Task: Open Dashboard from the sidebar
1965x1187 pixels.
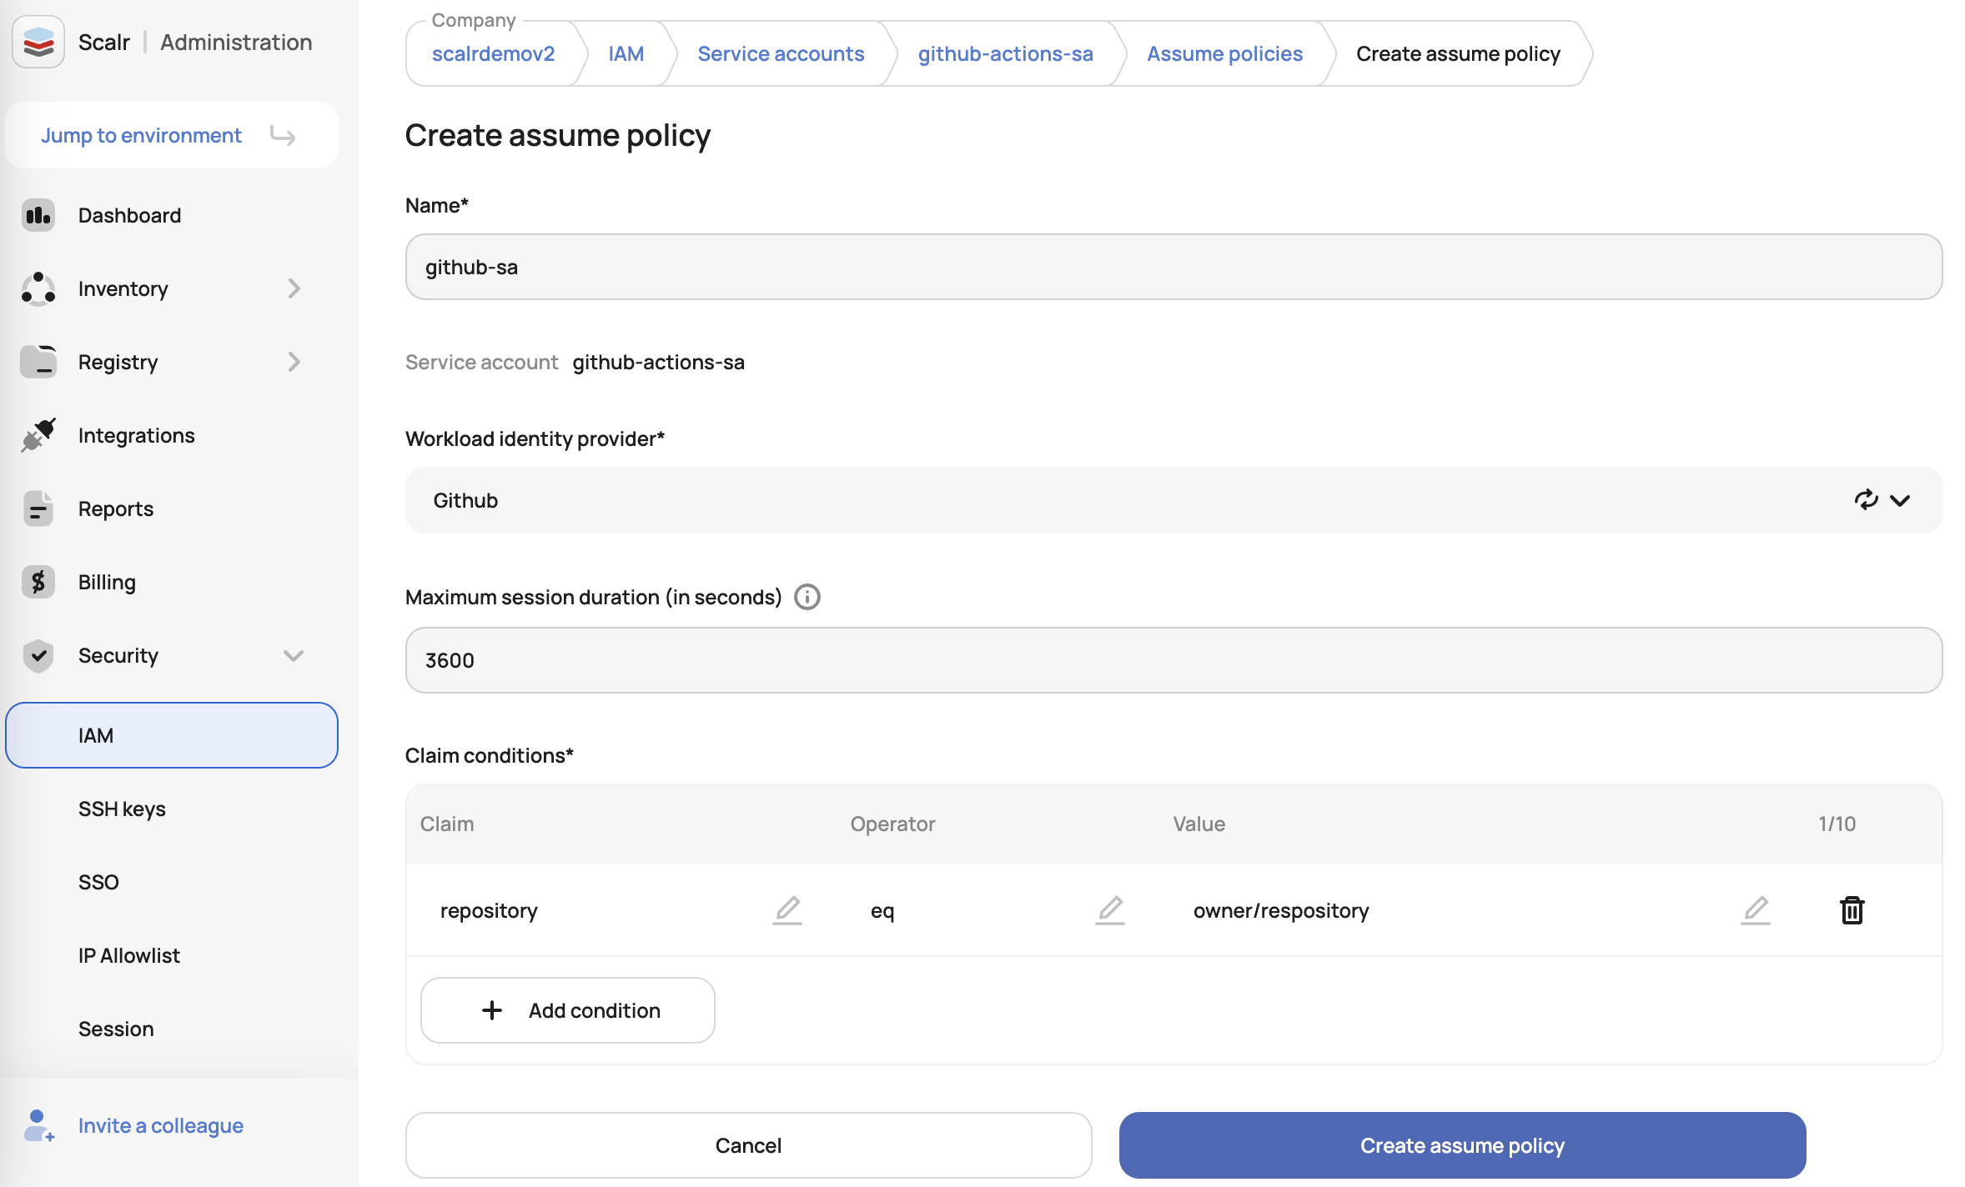Action: pyautogui.click(x=129, y=215)
